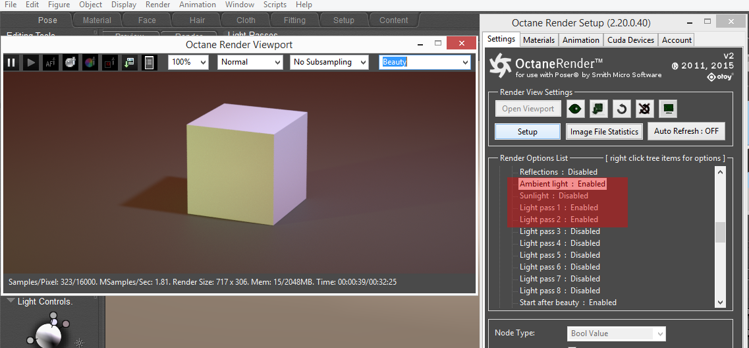Open the Edit menu
Viewport: 749px width, 348px height.
(32, 5)
